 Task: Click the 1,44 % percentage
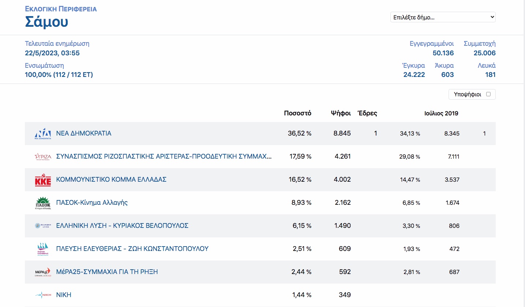302,295
